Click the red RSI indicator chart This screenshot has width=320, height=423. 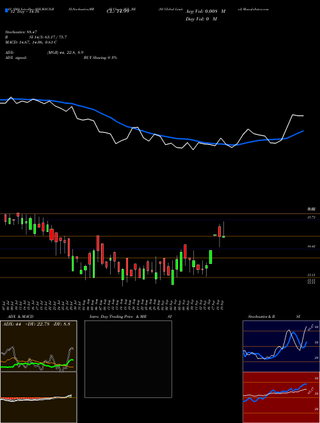(x=281, y=397)
